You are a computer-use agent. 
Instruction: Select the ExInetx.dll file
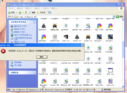click(x=66, y=82)
